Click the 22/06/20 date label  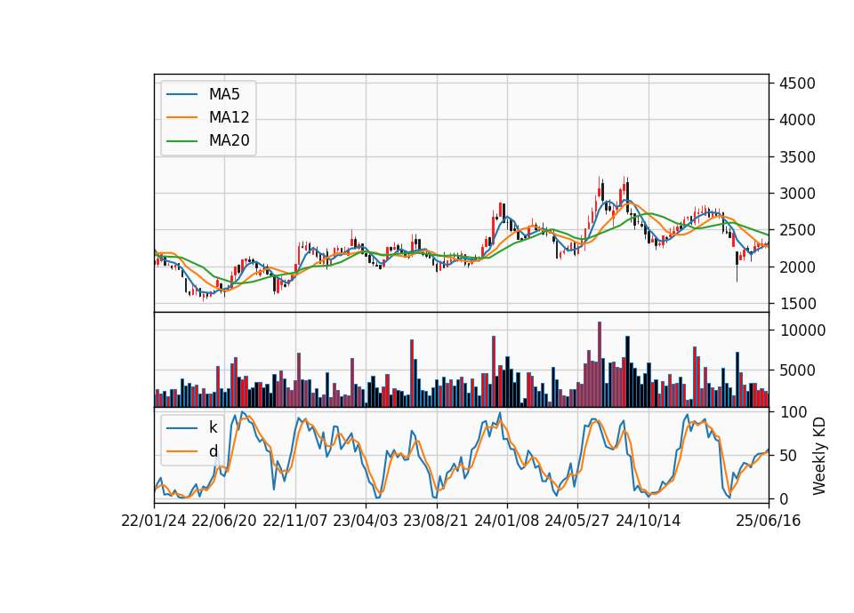(x=224, y=521)
